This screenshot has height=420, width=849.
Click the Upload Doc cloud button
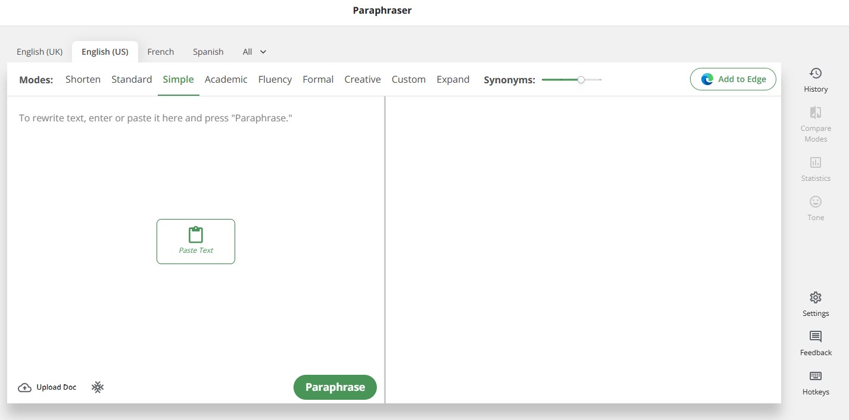click(48, 387)
